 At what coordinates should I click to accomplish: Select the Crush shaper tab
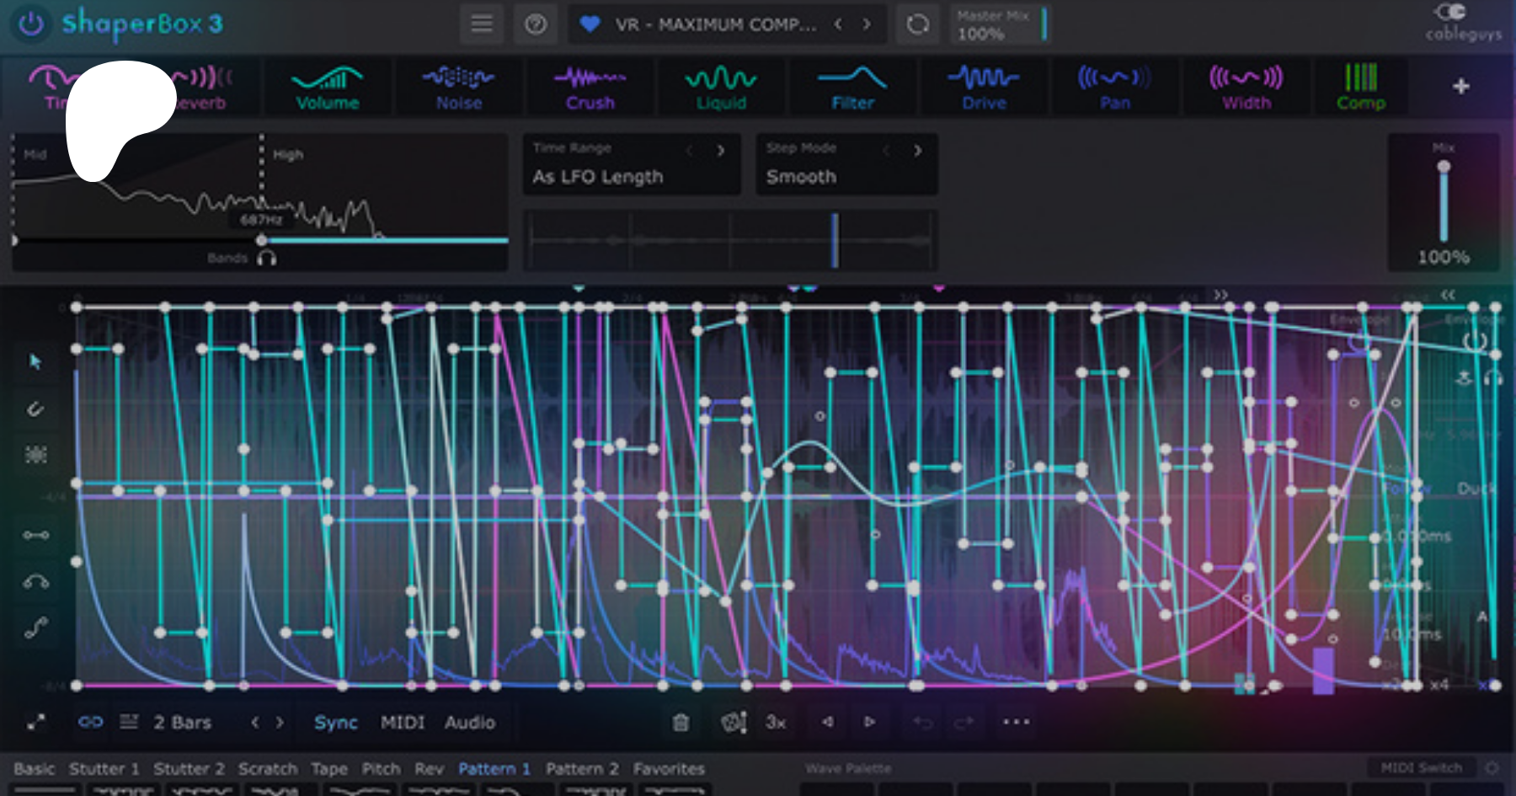(590, 88)
